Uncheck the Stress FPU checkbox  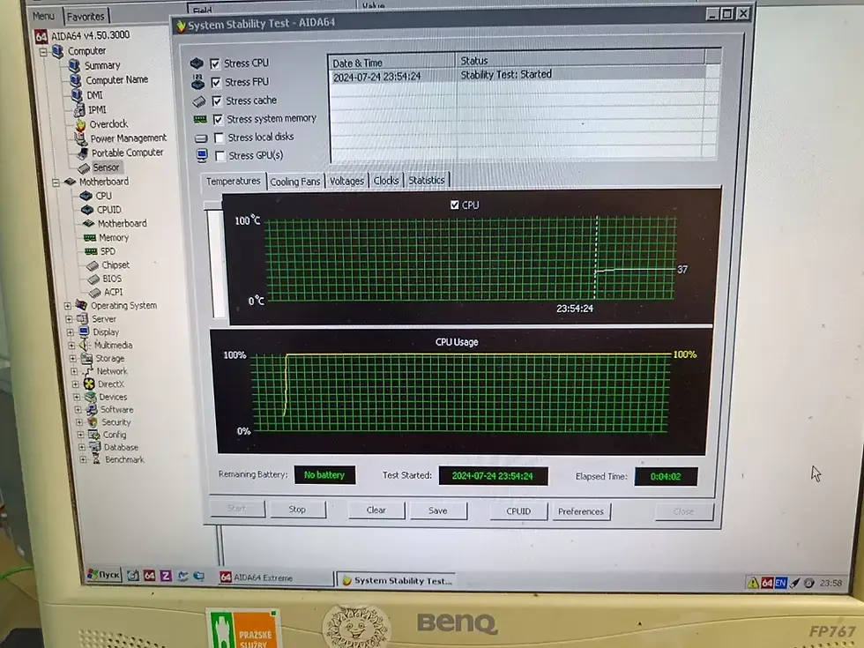pos(216,82)
